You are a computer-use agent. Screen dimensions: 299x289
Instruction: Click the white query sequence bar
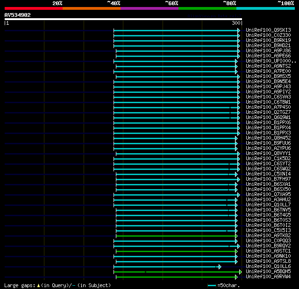coord(123,19)
